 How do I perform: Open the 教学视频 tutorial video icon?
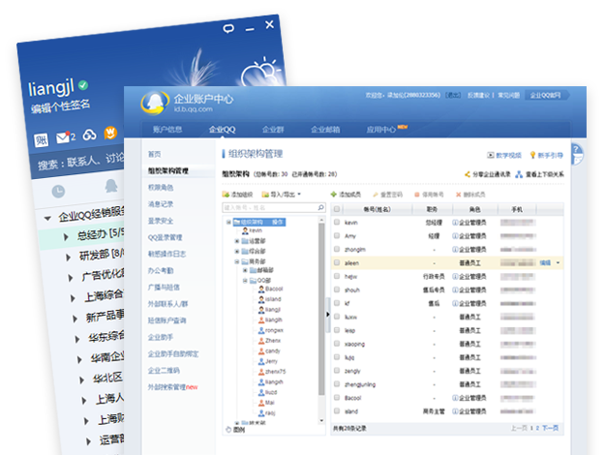pos(491,155)
